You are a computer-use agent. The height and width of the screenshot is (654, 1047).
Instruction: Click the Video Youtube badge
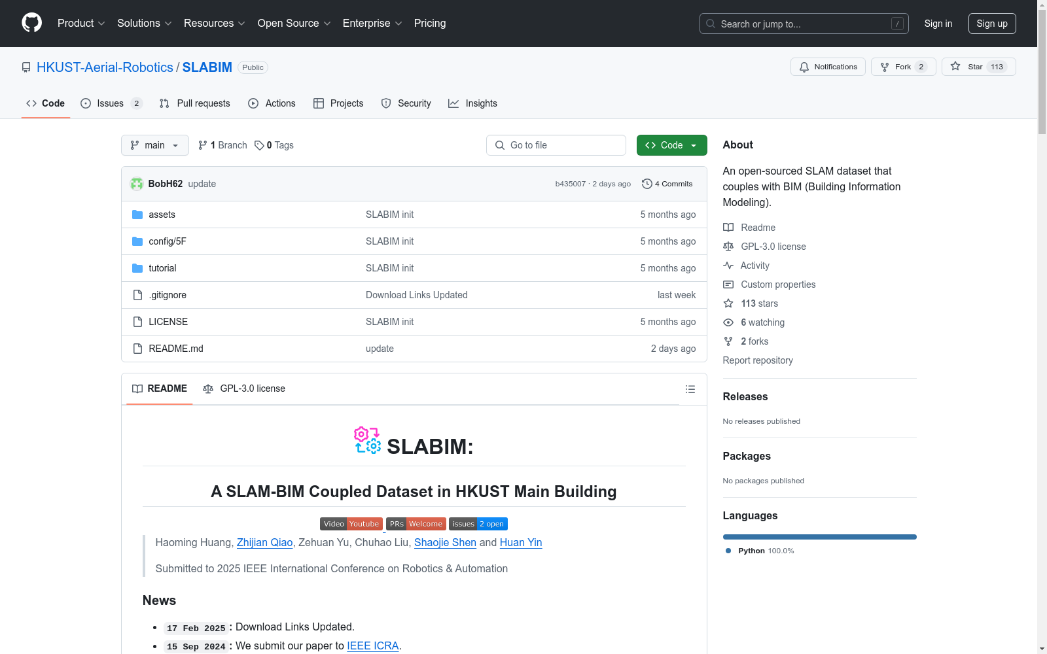351,524
